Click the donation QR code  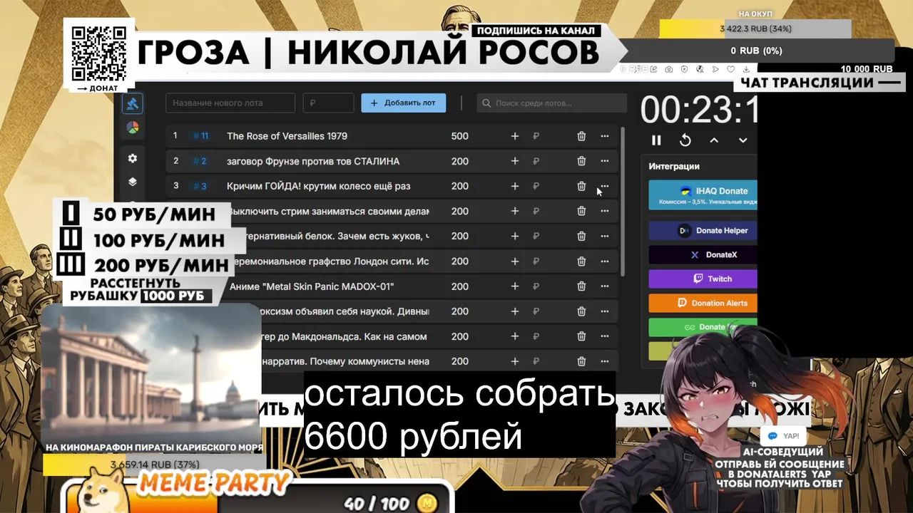[99, 55]
